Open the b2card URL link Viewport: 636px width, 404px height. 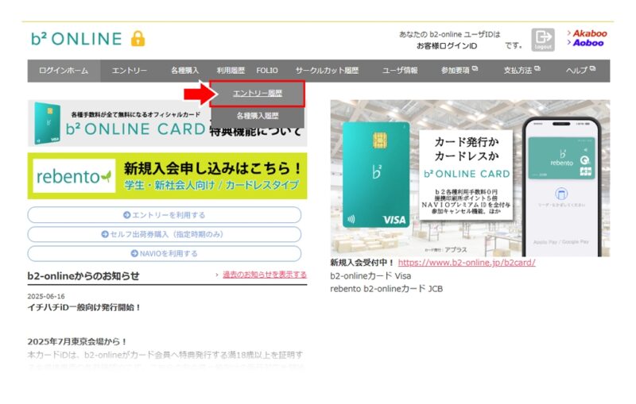click(x=466, y=263)
